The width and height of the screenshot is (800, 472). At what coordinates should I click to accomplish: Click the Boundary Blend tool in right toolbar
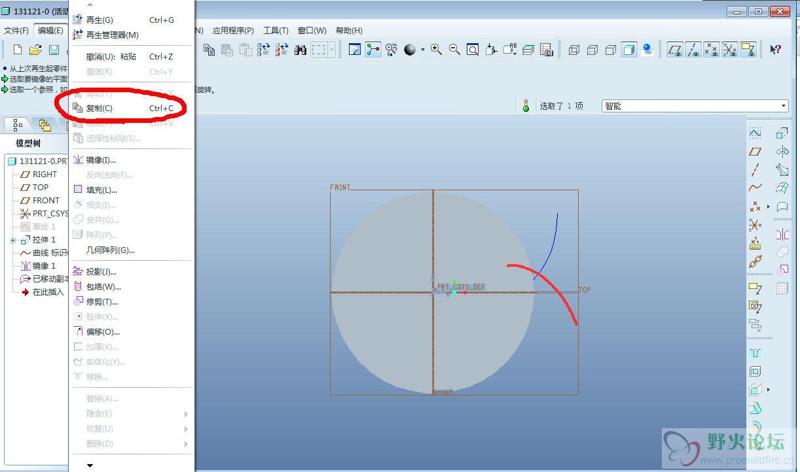(782, 188)
